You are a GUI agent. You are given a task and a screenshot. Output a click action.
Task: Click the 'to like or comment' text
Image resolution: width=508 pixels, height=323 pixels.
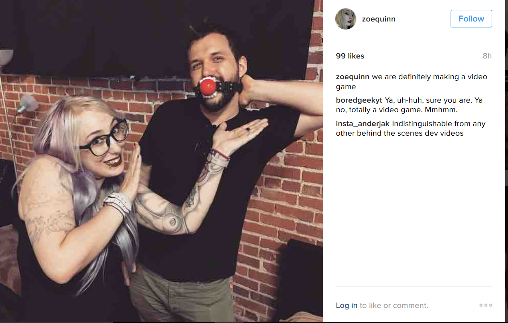pos(394,305)
